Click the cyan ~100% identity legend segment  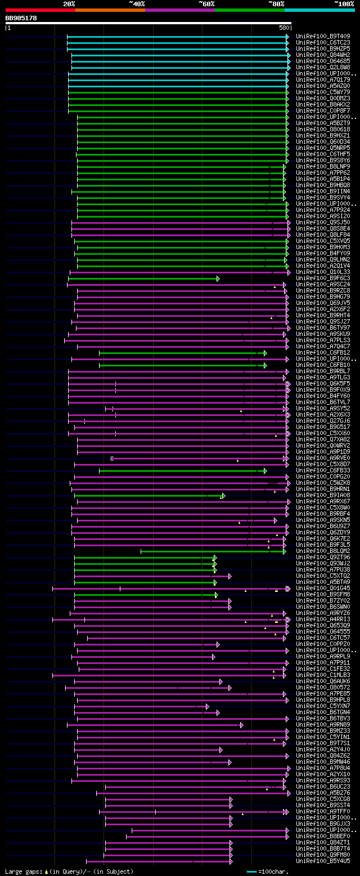319,10
